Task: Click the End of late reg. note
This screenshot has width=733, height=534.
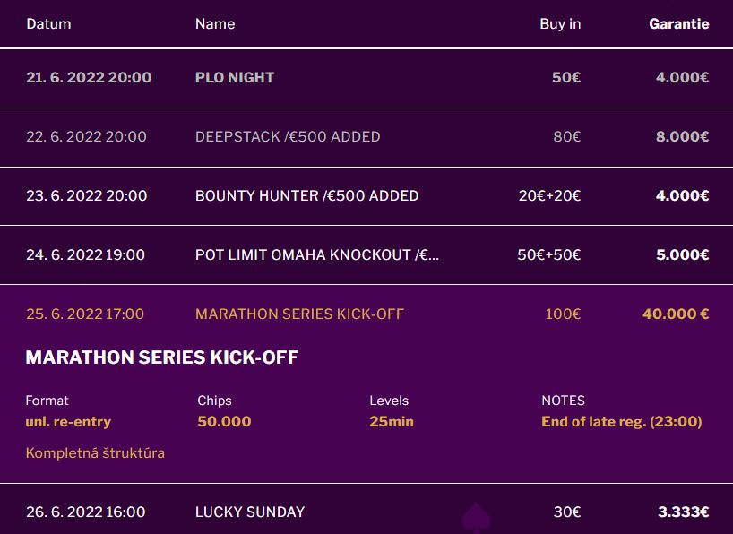Action: click(x=621, y=421)
